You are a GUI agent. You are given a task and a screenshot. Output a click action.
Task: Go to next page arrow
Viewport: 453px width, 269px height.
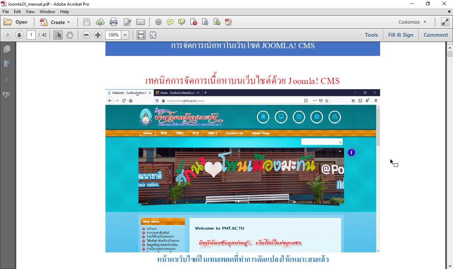[x=19, y=35]
